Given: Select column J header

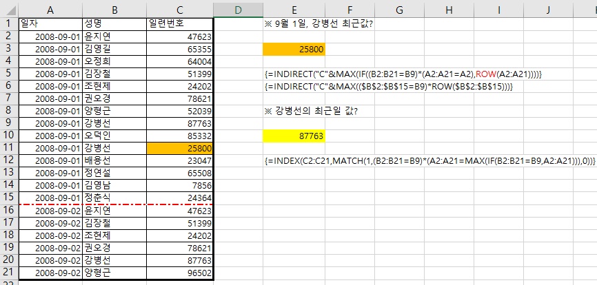Looking at the screenshot, I should [x=548, y=10].
